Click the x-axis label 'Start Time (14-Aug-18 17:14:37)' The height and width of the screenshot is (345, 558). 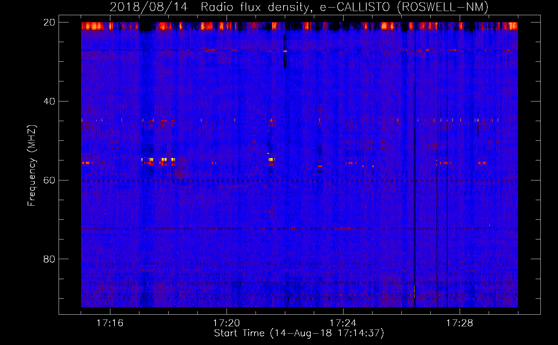[299, 333]
